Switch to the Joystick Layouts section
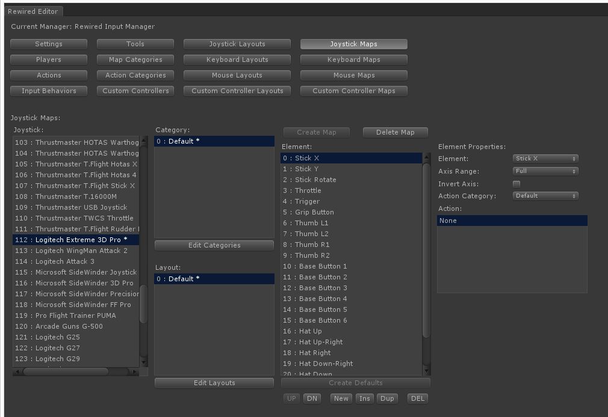Screen dimensions: 608x417 (x=237, y=43)
